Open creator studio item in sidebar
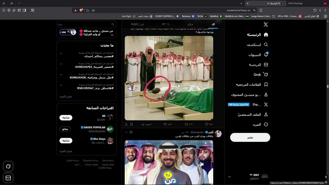This screenshot has width=329, height=185. 250,95
